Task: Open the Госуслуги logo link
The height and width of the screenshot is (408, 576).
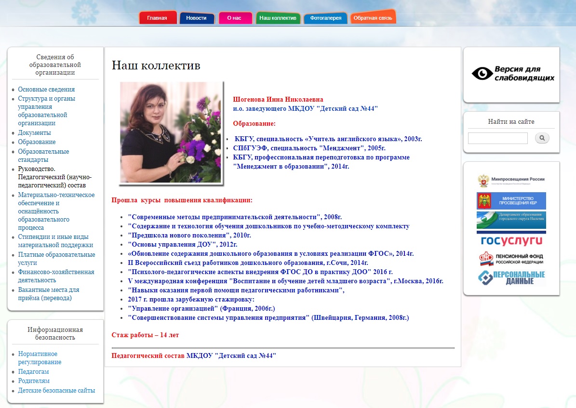Action: tap(511, 240)
